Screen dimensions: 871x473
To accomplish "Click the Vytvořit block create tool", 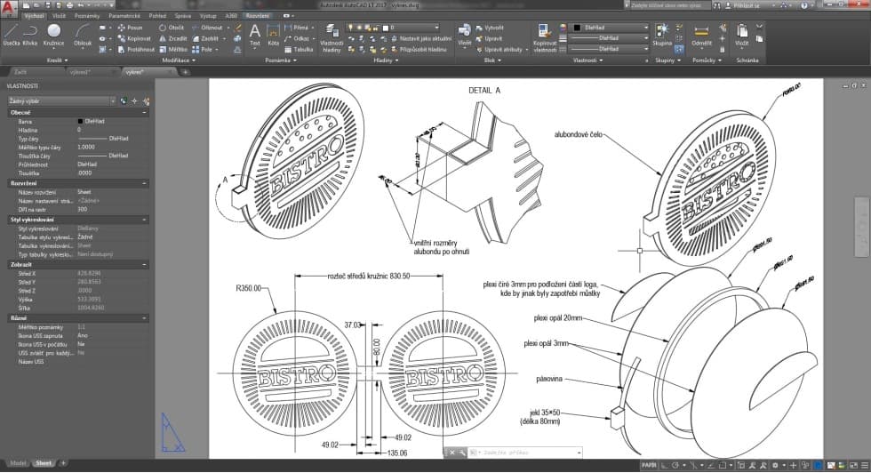I will point(490,28).
